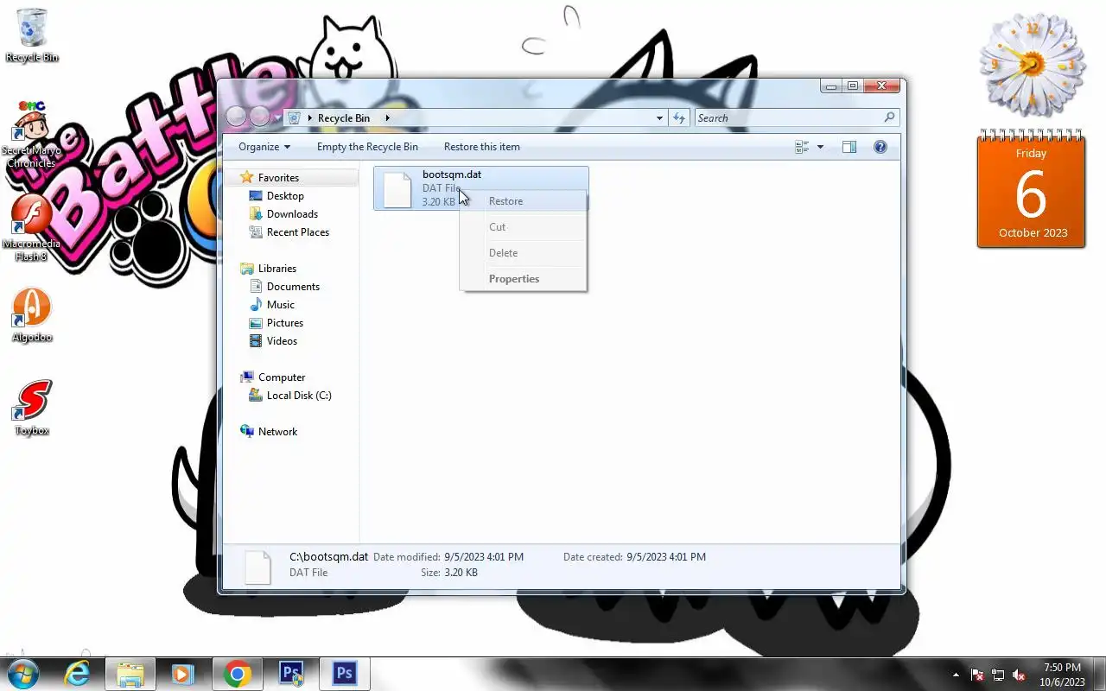This screenshot has width=1106, height=691.
Task: Click Recycle Bin in the address path
Action: 344,118
